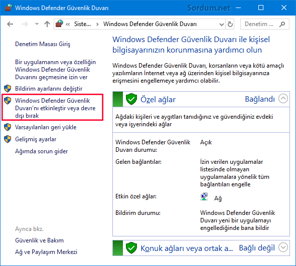Click the 'Bağlandı' status text
The width and height of the screenshot is (296, 266).
pyautogui.click(x=260, y=99)
